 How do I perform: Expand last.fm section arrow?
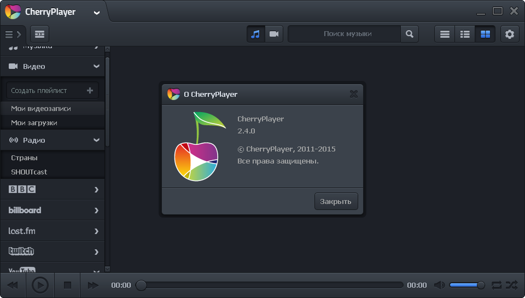tap(96, 231)
